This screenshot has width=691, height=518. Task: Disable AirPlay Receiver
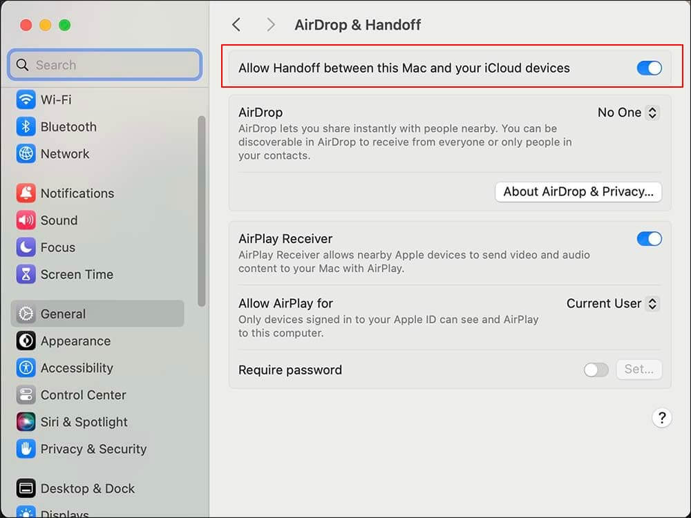click(x=648, y=238)
